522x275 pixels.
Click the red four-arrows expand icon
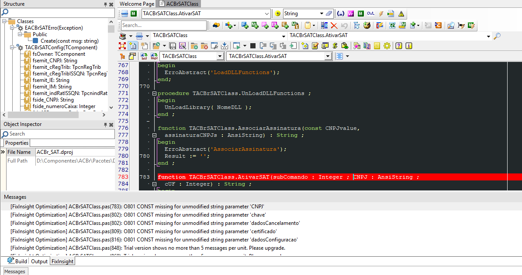pyautogui.click(x=122, y=46)
